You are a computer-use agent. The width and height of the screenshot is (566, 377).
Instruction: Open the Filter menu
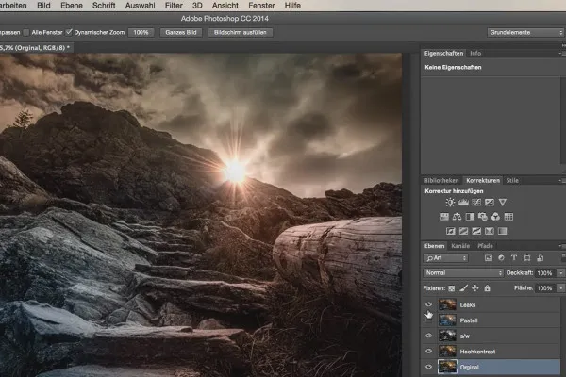[x=173, y=5]
